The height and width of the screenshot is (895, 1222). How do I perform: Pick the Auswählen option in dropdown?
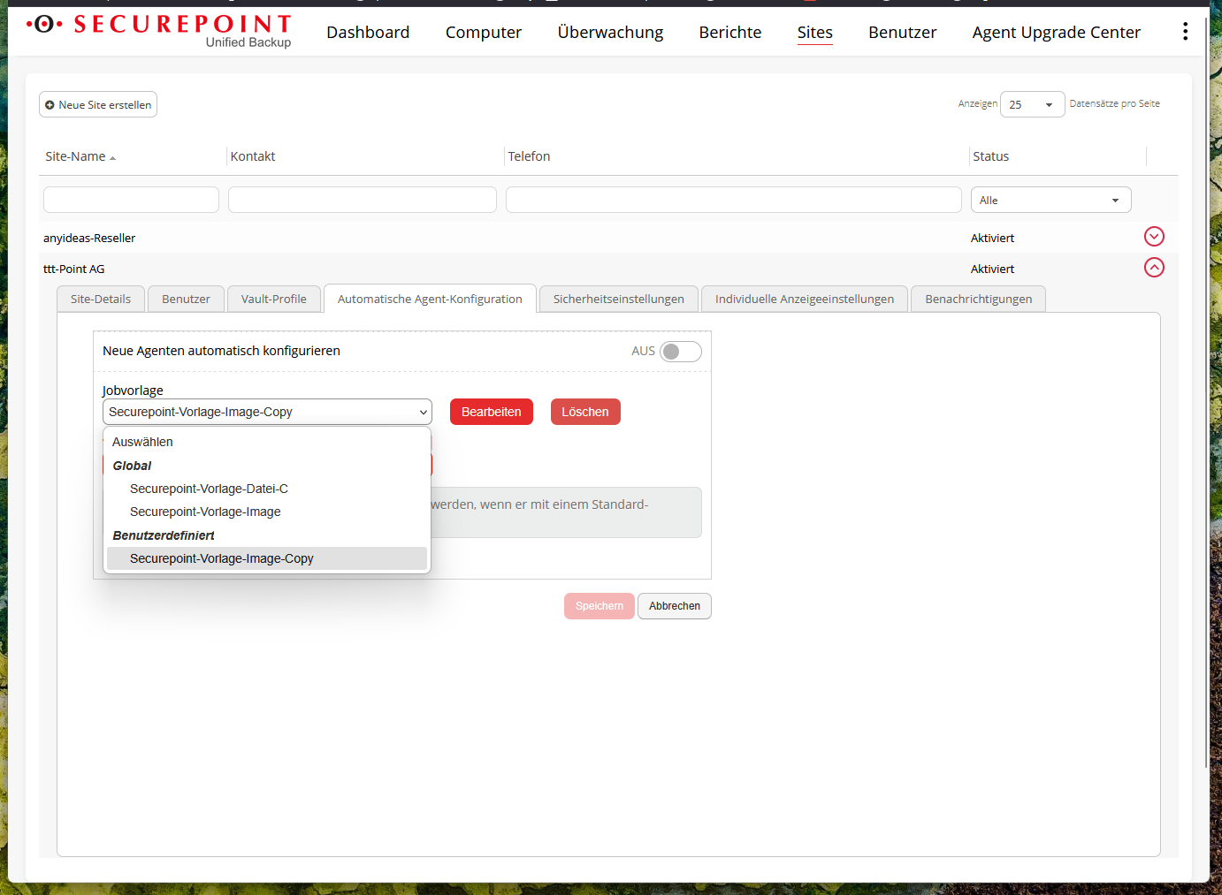click(x=142, y=442)
